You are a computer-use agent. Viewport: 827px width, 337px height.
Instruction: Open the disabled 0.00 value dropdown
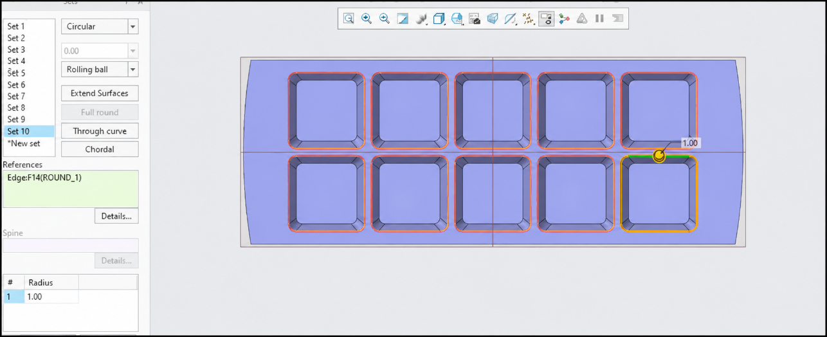click(x=100, y=51)
